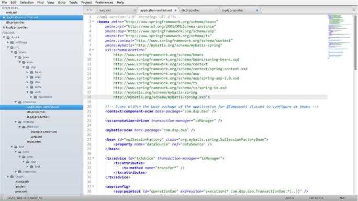This screenshot has height=201, width=358.
Task: Click the webapp folder icon
Action: pos(20,122)
